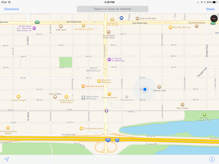
Task: Select La Quinta Inn Berkeley pin
Action: [109, 60]
